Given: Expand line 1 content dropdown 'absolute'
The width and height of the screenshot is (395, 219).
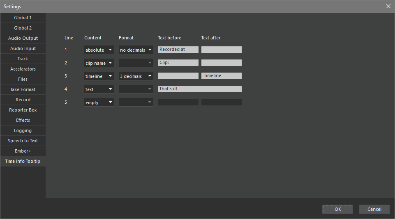Looking at the screenshot, I should (99, 50).
